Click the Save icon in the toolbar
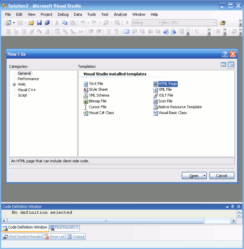The width and height of the screenshot is (244, 249). 40,23
